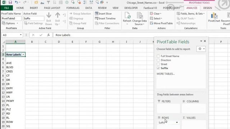The height and width of the screenshot is (129, 230).
Task: Click Insert Slicer
Action: [x=103, y=14]
